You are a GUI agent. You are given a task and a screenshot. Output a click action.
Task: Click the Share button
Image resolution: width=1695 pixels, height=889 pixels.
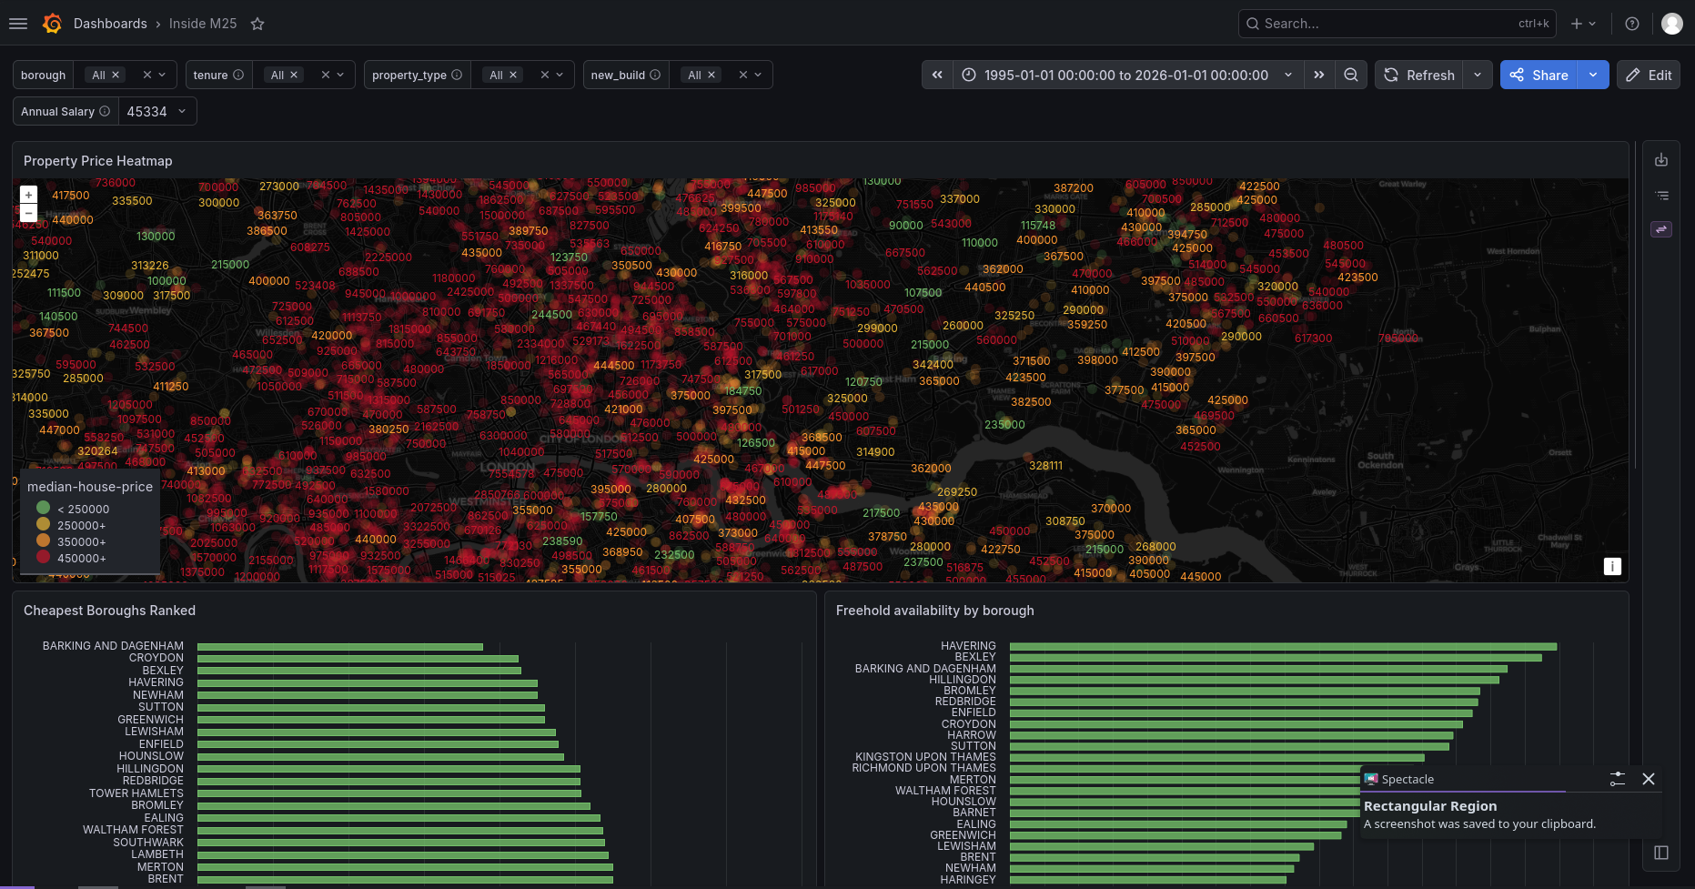1539,75
